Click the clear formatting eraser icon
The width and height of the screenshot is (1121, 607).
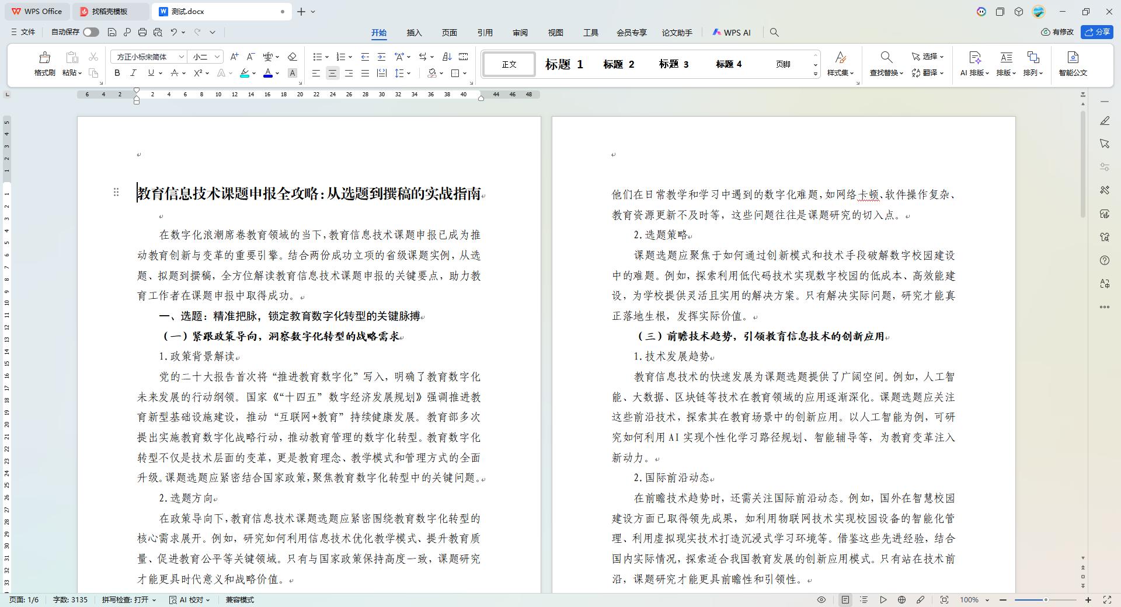(x=293, y=57)
